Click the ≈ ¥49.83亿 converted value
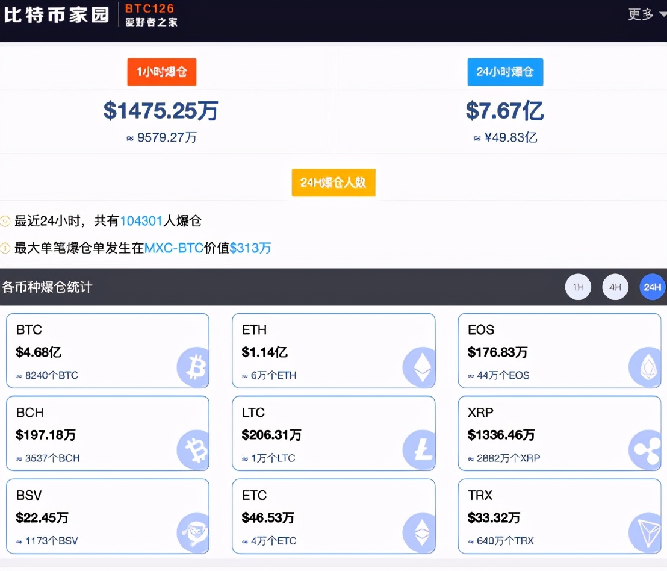This screenshot has width=667, height=571. 505,137
